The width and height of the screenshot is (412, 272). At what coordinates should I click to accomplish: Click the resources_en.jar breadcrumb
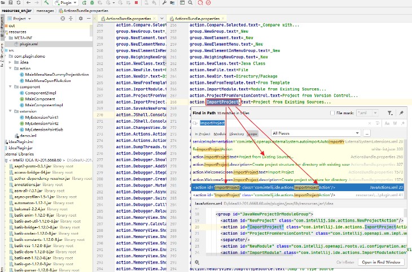click(x=16, y=11)
